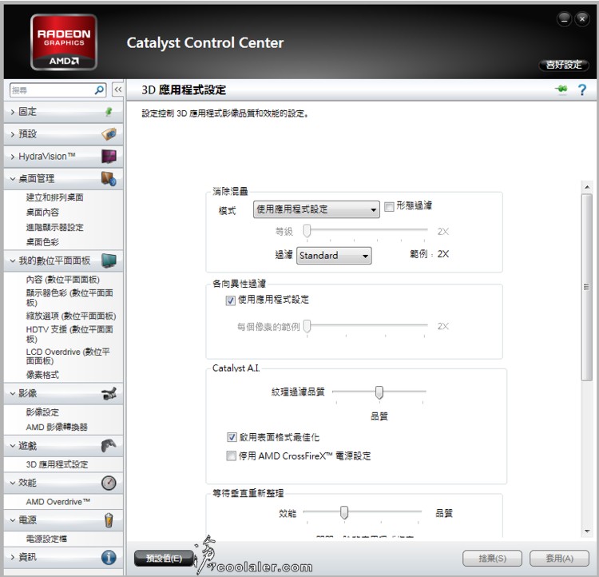
Task: Click the HydraVision monitor icon
Action: click(x=109, y=156)
